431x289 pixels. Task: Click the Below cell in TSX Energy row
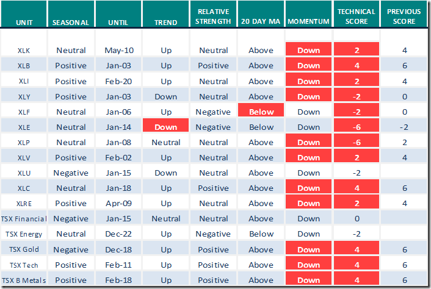click(261, 234)
